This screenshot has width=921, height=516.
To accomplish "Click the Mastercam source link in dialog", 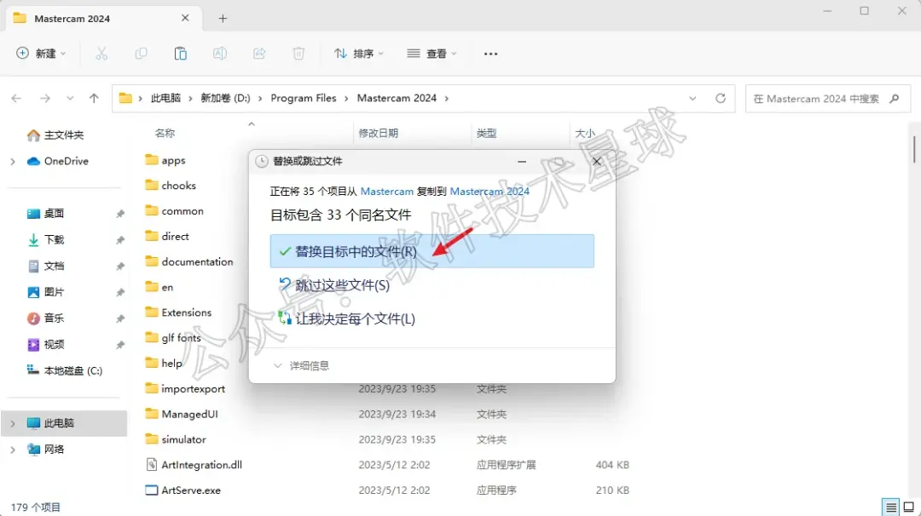I will pos(387,191).
